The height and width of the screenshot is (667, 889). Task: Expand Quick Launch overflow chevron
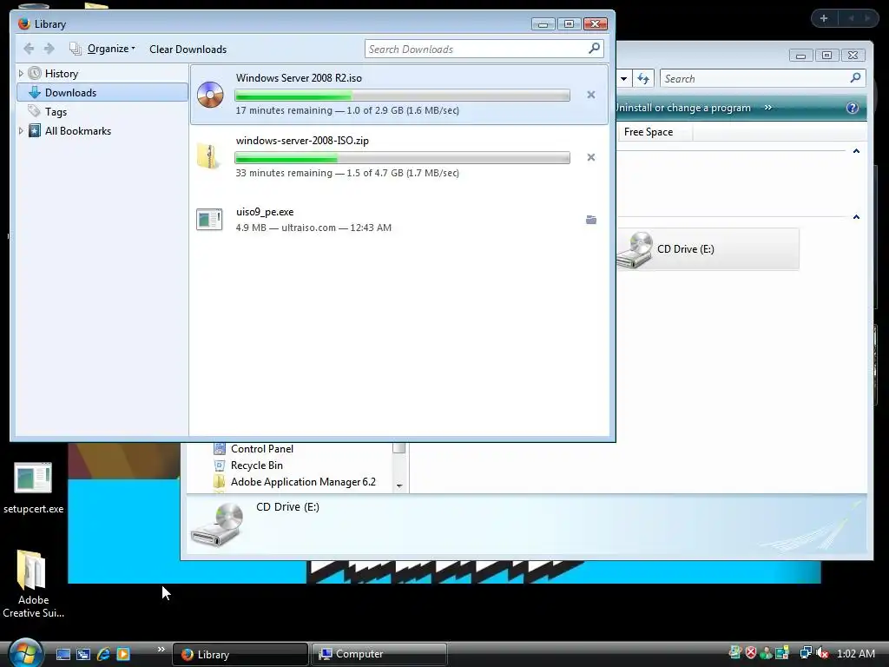(161, 650)
